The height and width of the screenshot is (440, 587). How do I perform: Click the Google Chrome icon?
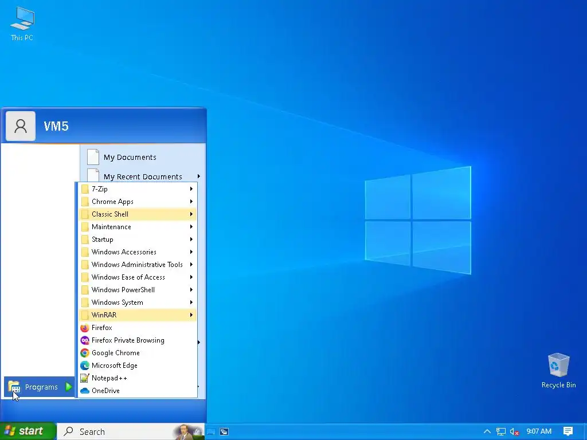(85, 353)
